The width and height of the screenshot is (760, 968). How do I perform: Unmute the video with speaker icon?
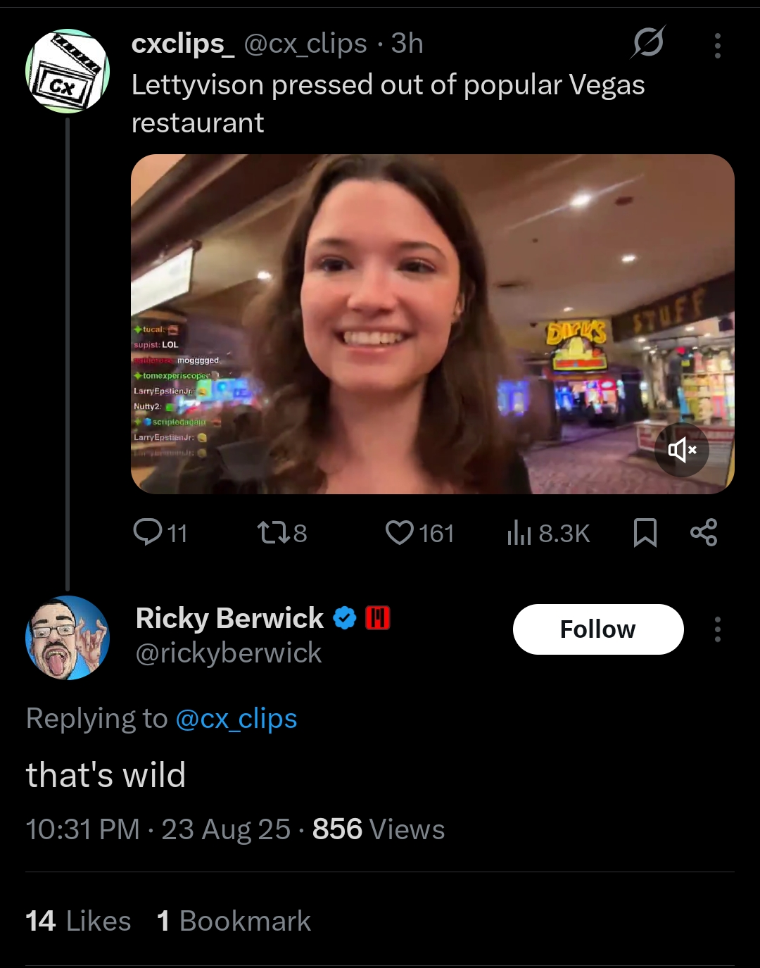[x=681, y=450]
